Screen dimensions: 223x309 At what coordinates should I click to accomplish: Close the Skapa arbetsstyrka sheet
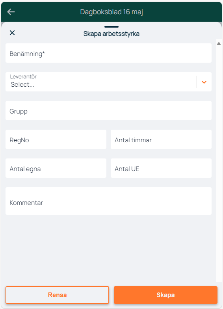pos(12,33)
